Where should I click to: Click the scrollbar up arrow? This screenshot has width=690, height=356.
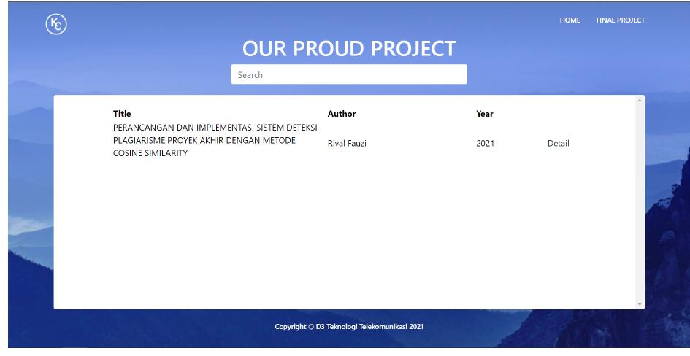point(640,101)
